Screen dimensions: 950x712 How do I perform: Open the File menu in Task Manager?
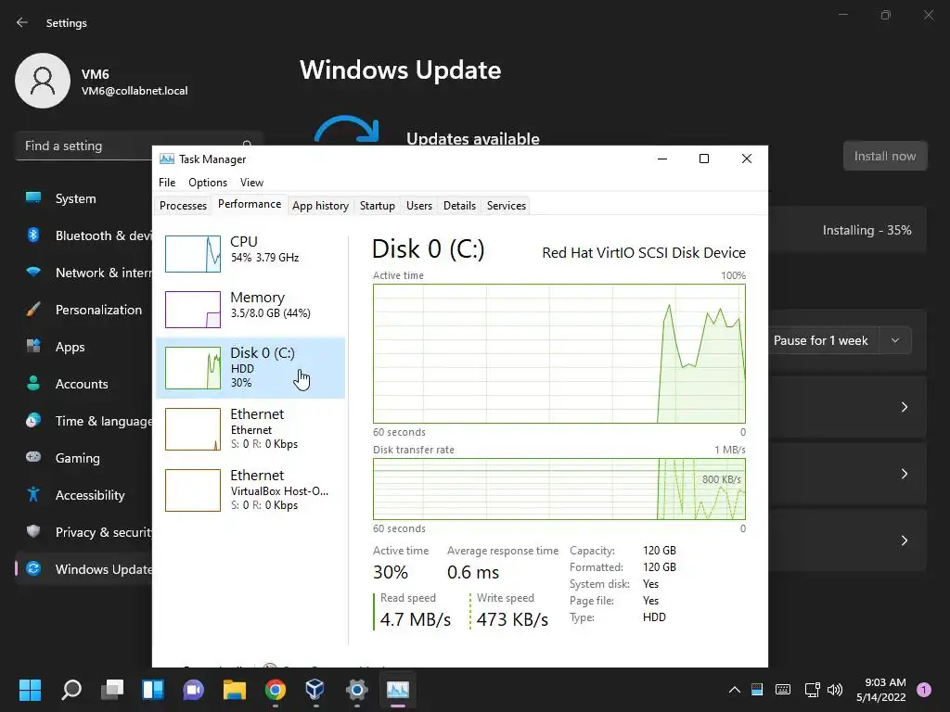point(167,183)
